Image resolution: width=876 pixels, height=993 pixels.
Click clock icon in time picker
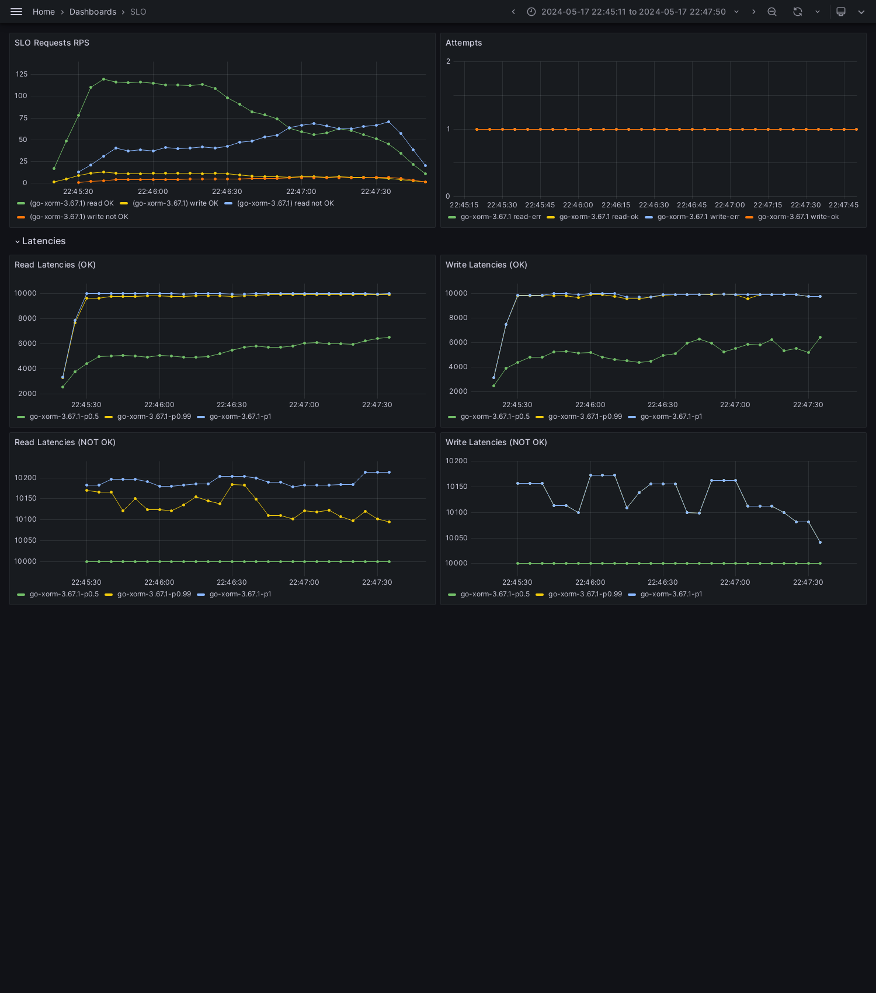(x=531, y=12)
